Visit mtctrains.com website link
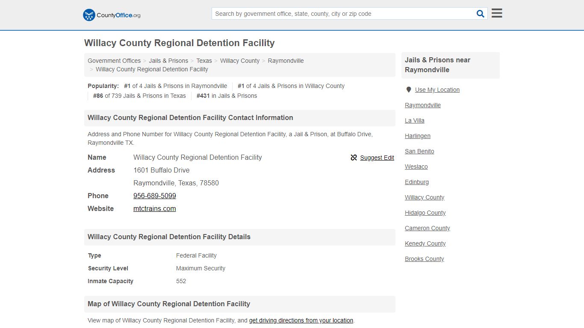The width and height of the screenshot is (584, 328). pyautogui.click(x=155, y=208)
